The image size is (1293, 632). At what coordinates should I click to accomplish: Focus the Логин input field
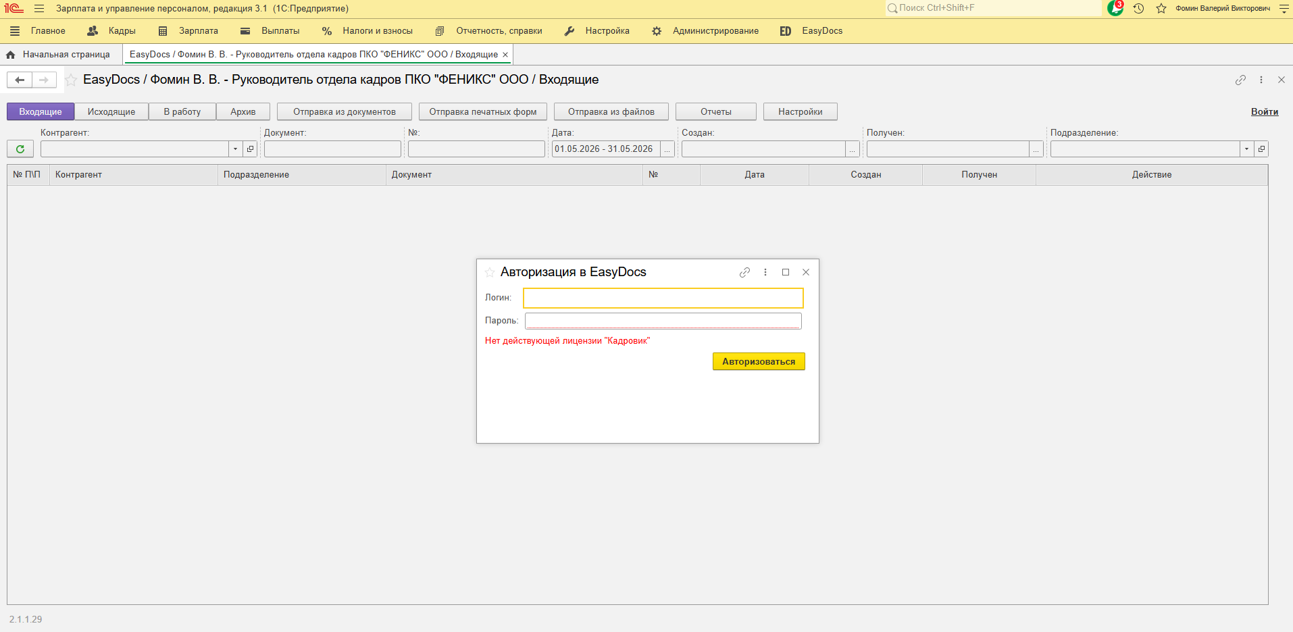point(663,298)
